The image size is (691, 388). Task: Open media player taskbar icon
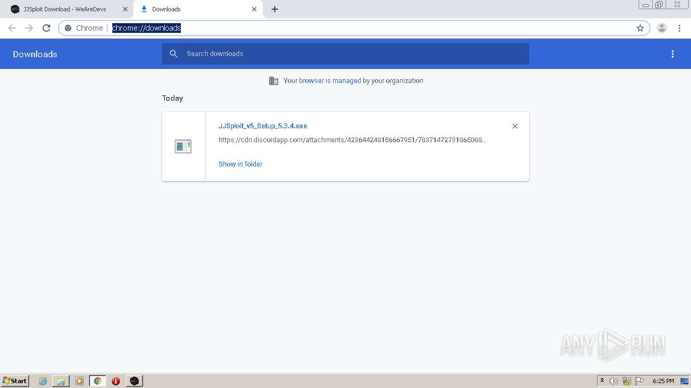79,381
